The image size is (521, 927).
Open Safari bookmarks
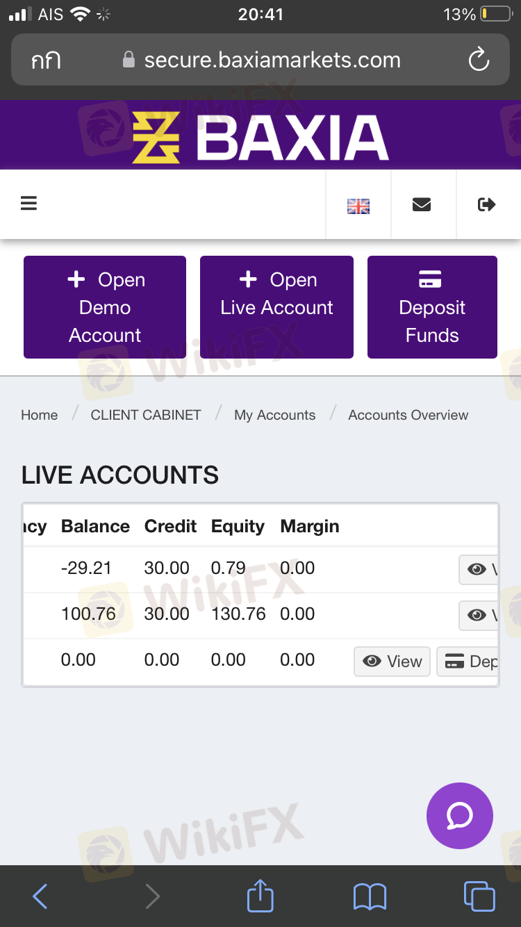(x=370, y=896)
